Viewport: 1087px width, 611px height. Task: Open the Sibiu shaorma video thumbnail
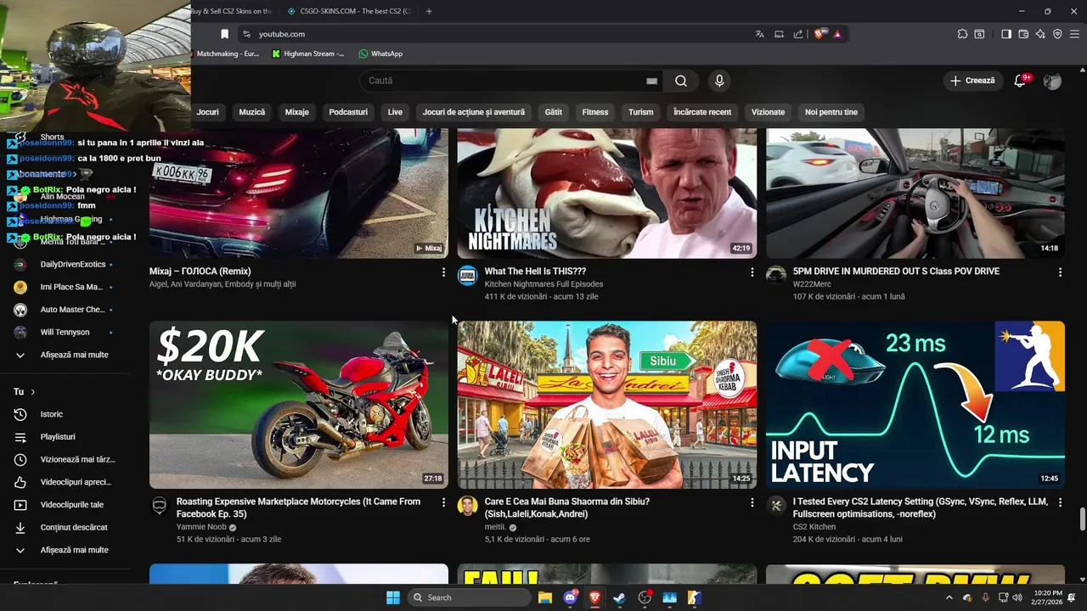(x=607, y=405)
